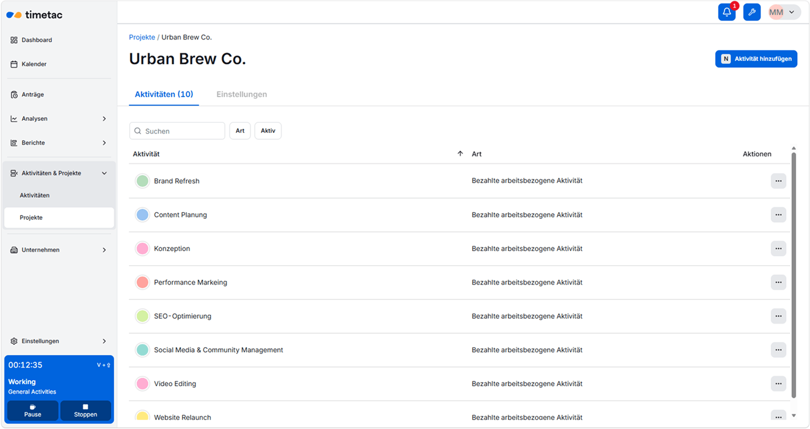Click the running timer 00:12:35
Image resolution: width=810 pixels, height=429 pixels.
coord(25,365)
